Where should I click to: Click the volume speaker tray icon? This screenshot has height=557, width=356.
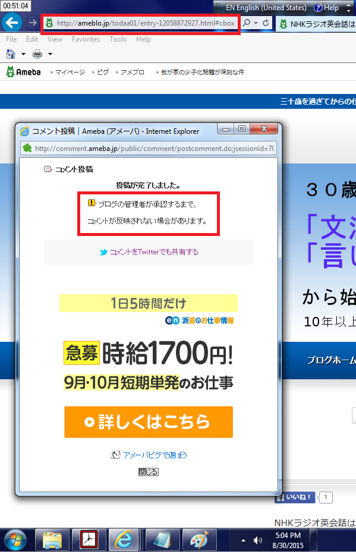point(257,540)
